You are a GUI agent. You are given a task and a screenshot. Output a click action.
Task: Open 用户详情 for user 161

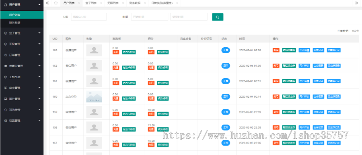point(304,81)
